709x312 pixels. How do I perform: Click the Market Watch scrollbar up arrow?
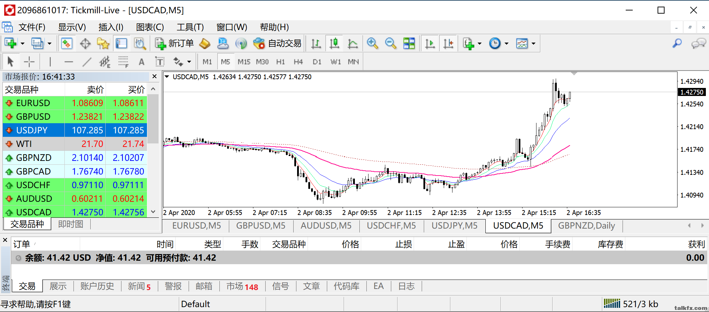click(153, 89)
